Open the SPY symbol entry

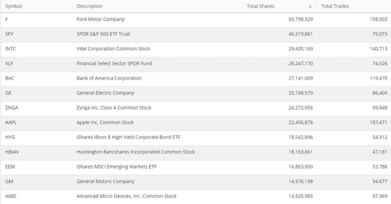point(9,34)
